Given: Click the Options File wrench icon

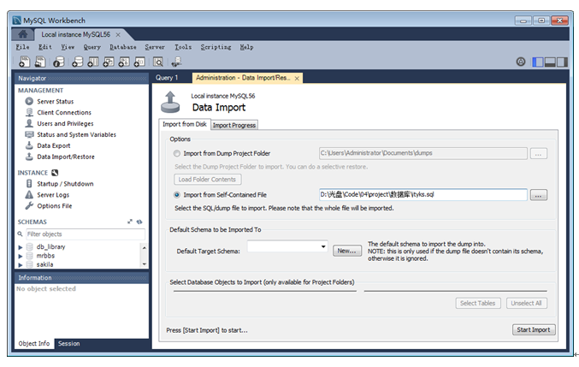Looking at the screenshot, I should [29, 205].
